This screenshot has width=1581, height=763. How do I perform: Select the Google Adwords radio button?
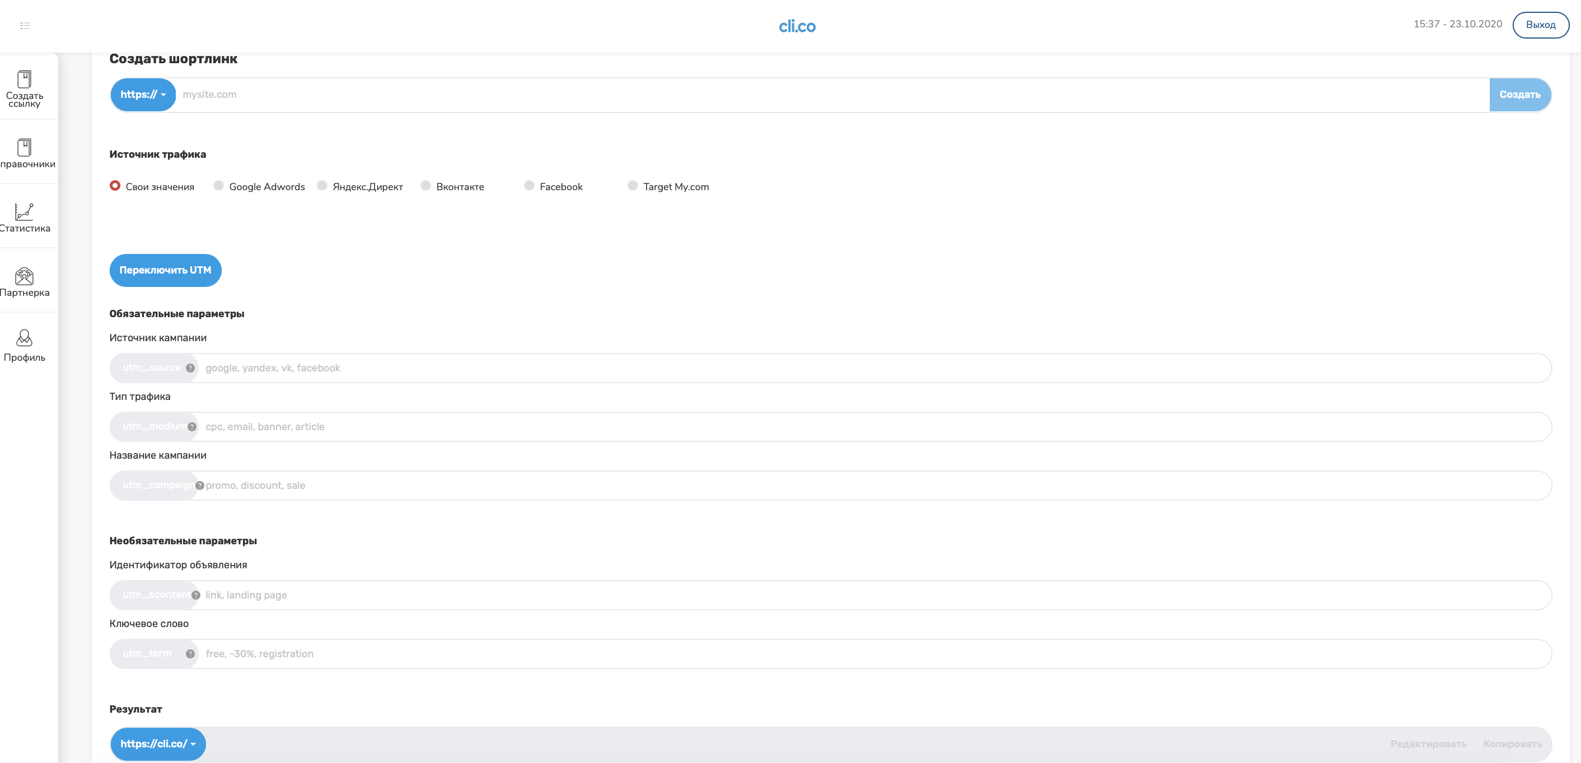218,186
